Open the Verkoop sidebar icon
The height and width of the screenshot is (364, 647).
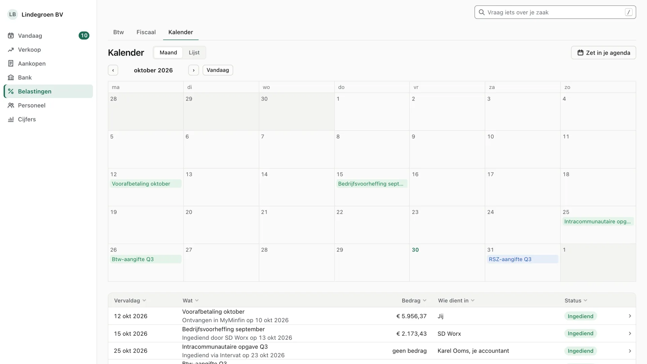point(11,50)
